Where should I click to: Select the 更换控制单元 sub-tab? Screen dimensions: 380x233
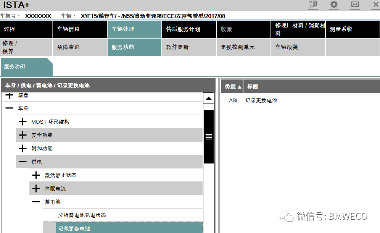243,47
